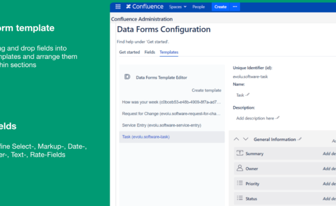The height and width of the screenshot is (206, 336).
Task: Click the Add description here field
Action: point(255,118)
